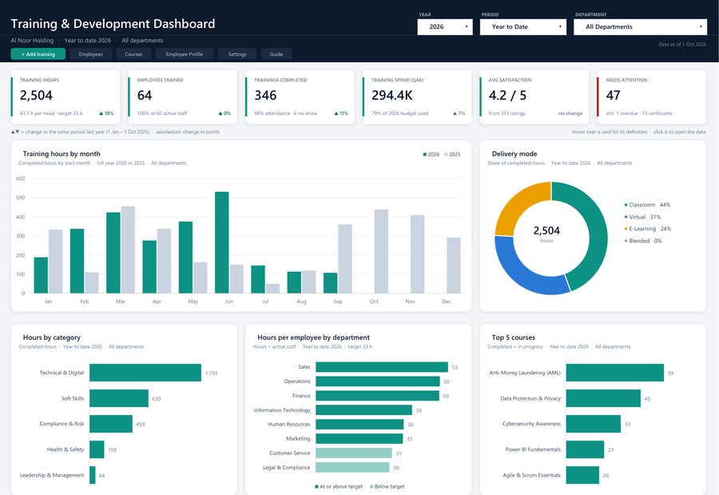
Task: Click the 'Data as of 1 Oct 2026' text
Action: [682, 45]
